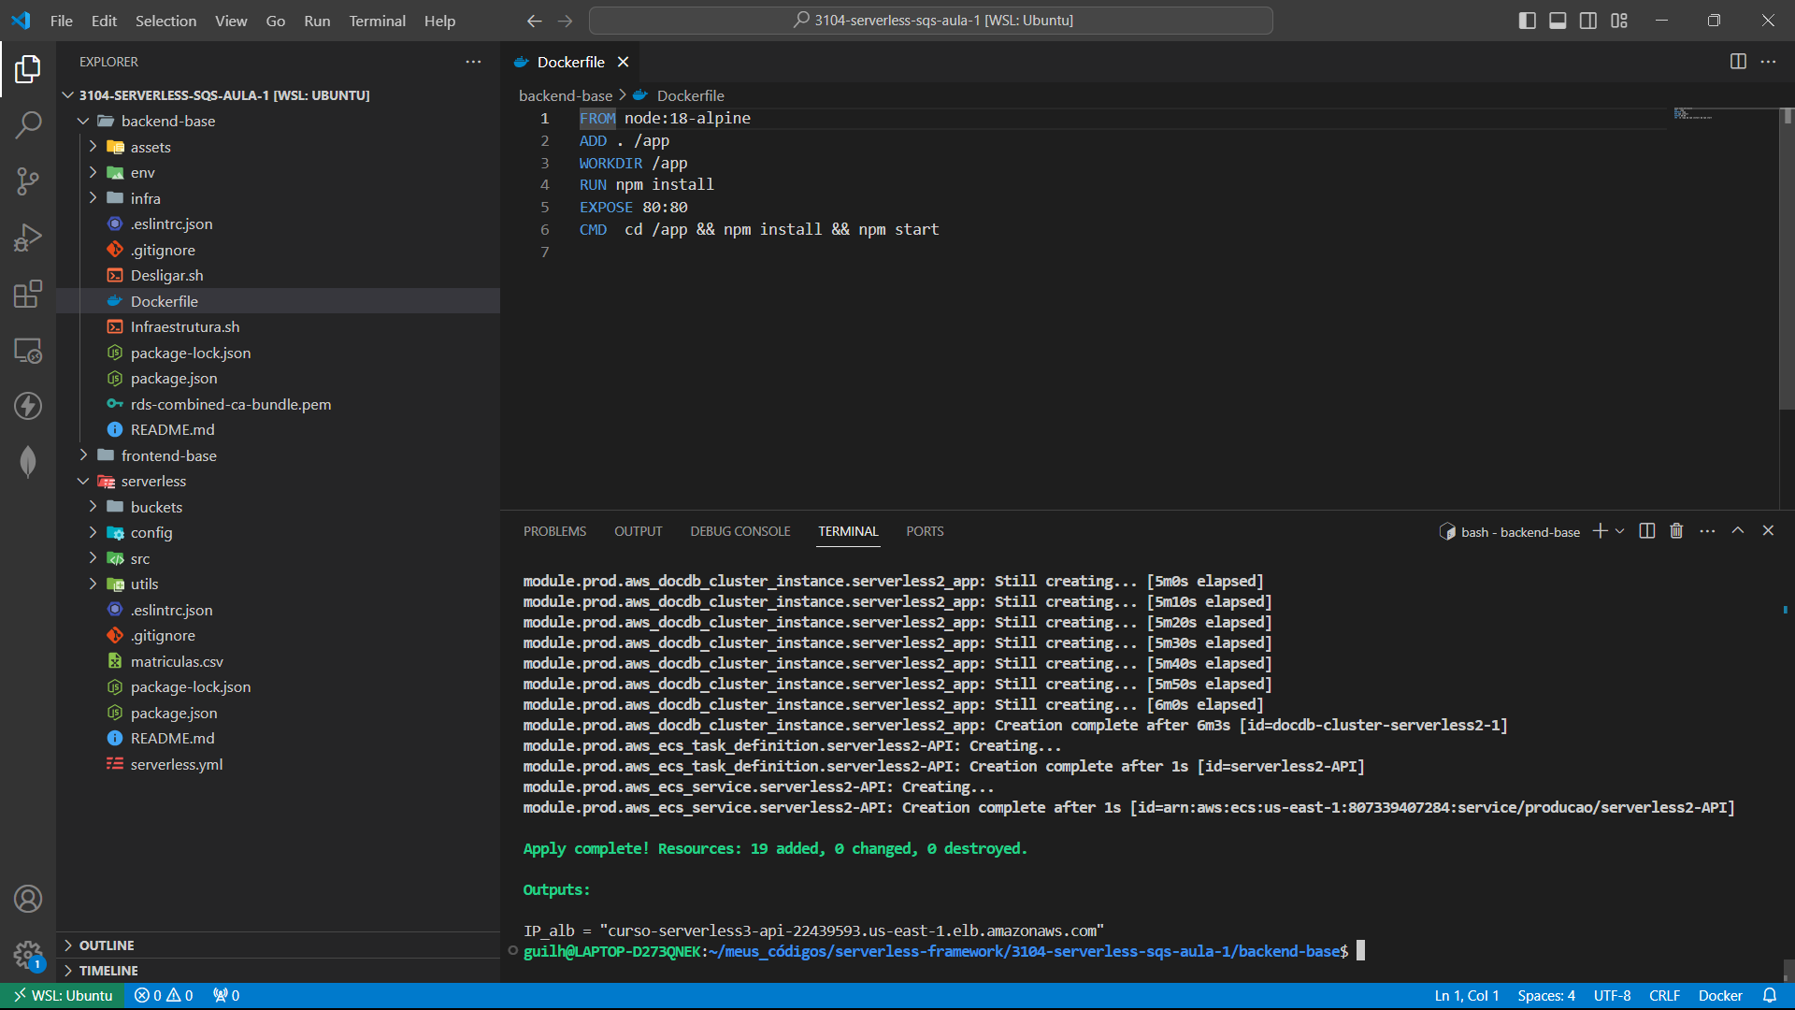
Task: Toggle the TIMELINE section visibility
Action: (x=108, y=969)
